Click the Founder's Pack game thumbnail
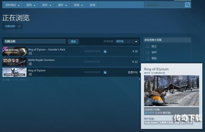The height and width of the screenshot is (132, 205). pyautogui.click(x=14, y=51)
